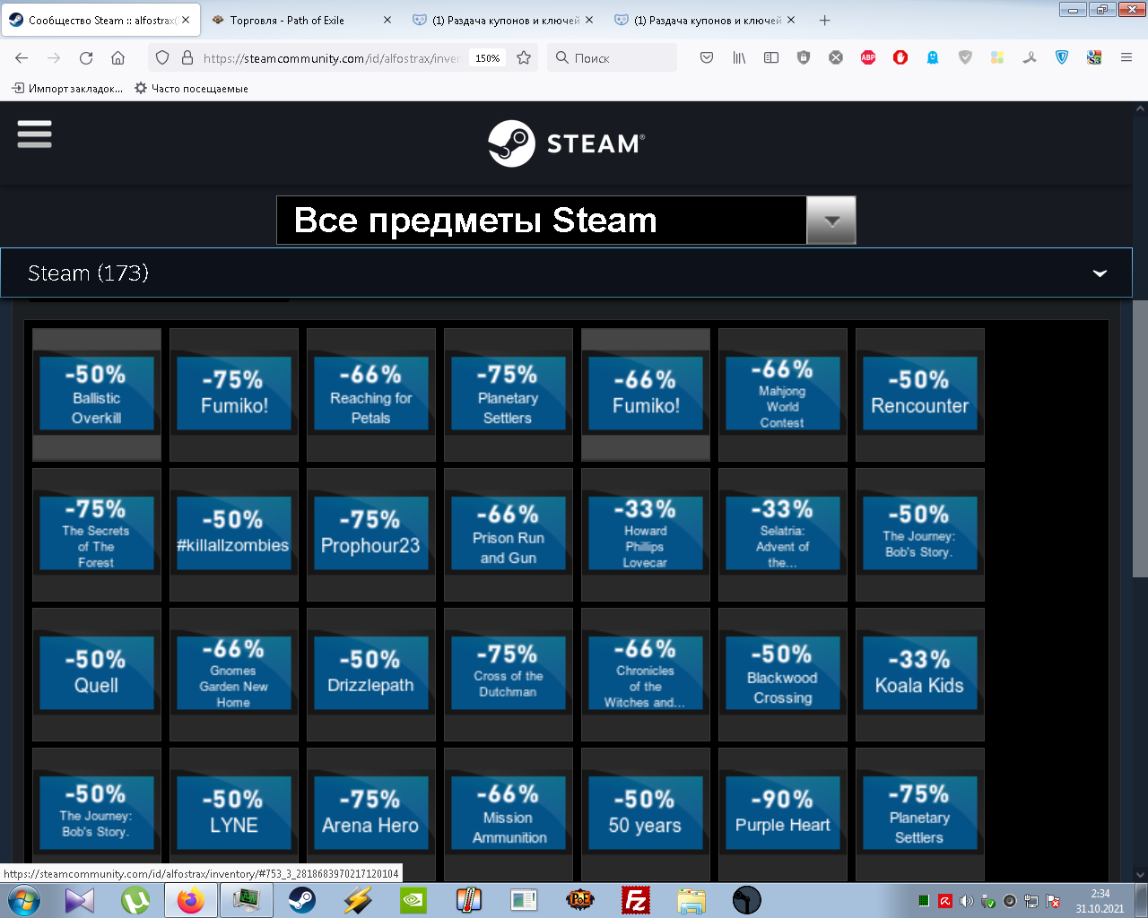Select the Howard Phillips Lovecar coupon

click(x=646, y=534)
